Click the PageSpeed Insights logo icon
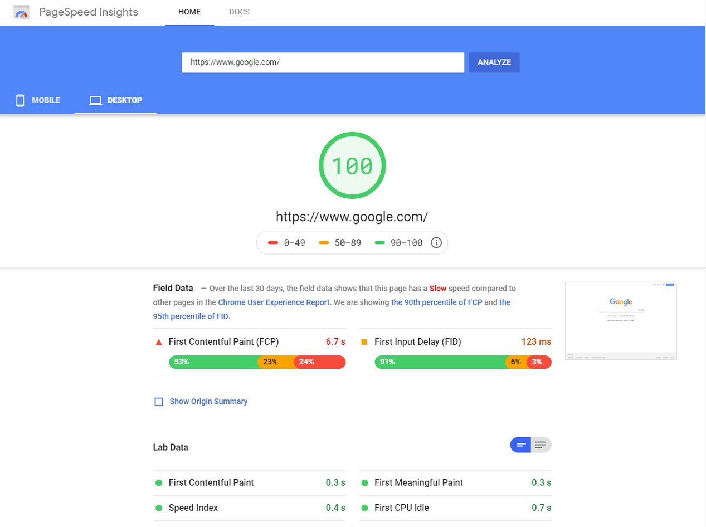 pos(21,12)
